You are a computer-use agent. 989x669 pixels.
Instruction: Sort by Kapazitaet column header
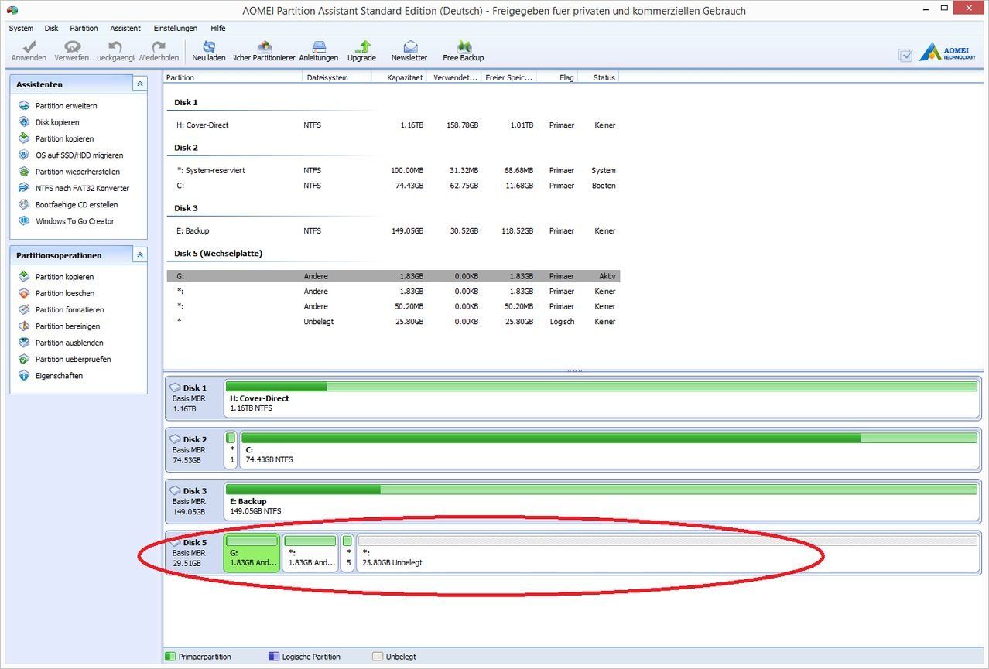pos(399,77)
